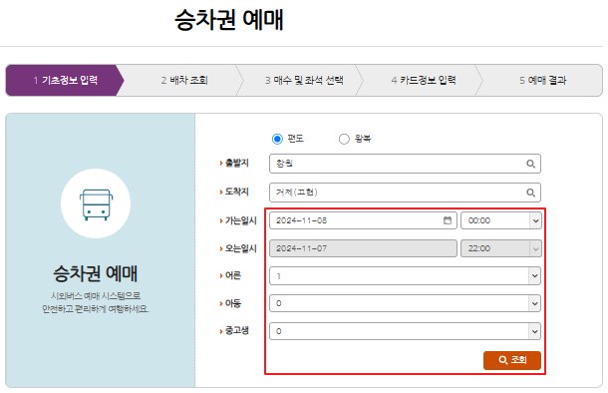Click the 도착지 destination input field
This screenshot has width=608, height=393.
[x=405, y=193]
